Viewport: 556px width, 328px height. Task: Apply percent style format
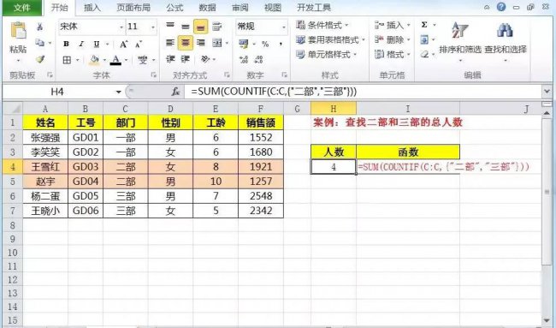(265, 44)
